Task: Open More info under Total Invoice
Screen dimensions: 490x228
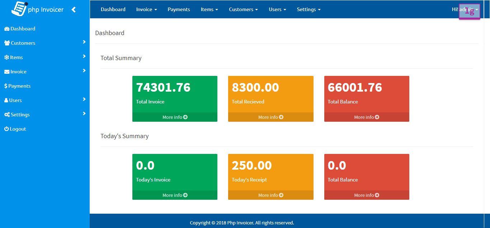Action: [x=175, y=117]
